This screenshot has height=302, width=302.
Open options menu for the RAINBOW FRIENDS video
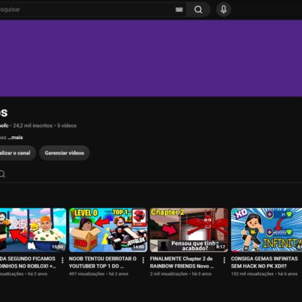pos(224,260)
